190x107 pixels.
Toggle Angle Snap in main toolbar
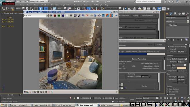pyautogui.click(x=88, y=9)
